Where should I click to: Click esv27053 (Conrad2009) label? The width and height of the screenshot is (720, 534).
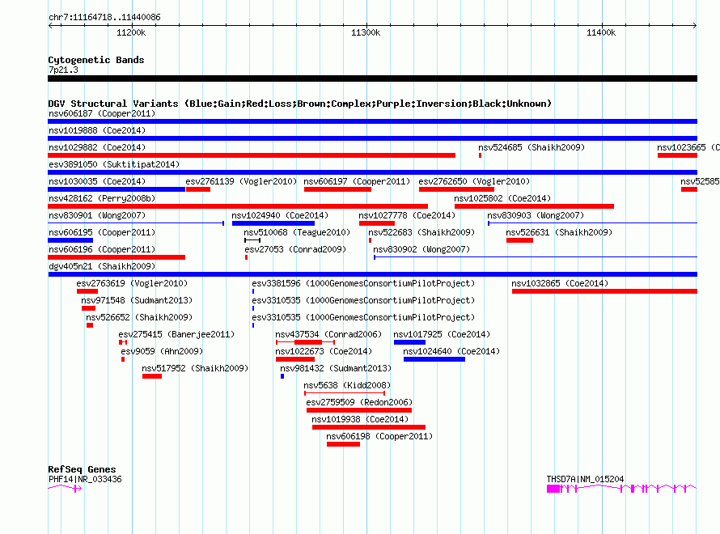(295, 249)
